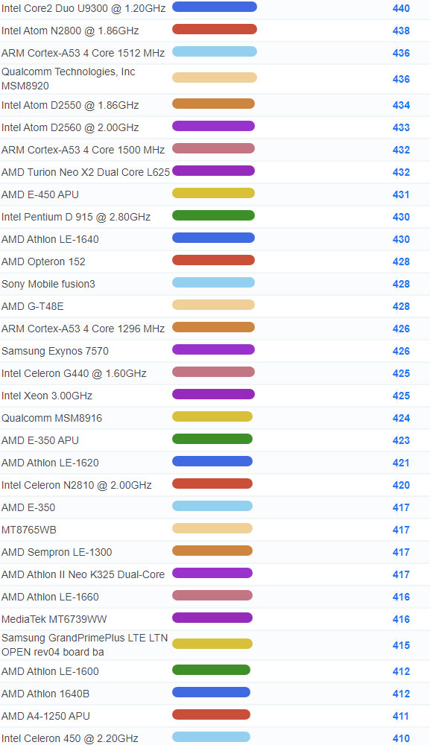The width and height of the screenshot is (430, 745).
Task: Select ARM Cortex-A53 4 Core 1296 MHz
Action: click(83, 329)
